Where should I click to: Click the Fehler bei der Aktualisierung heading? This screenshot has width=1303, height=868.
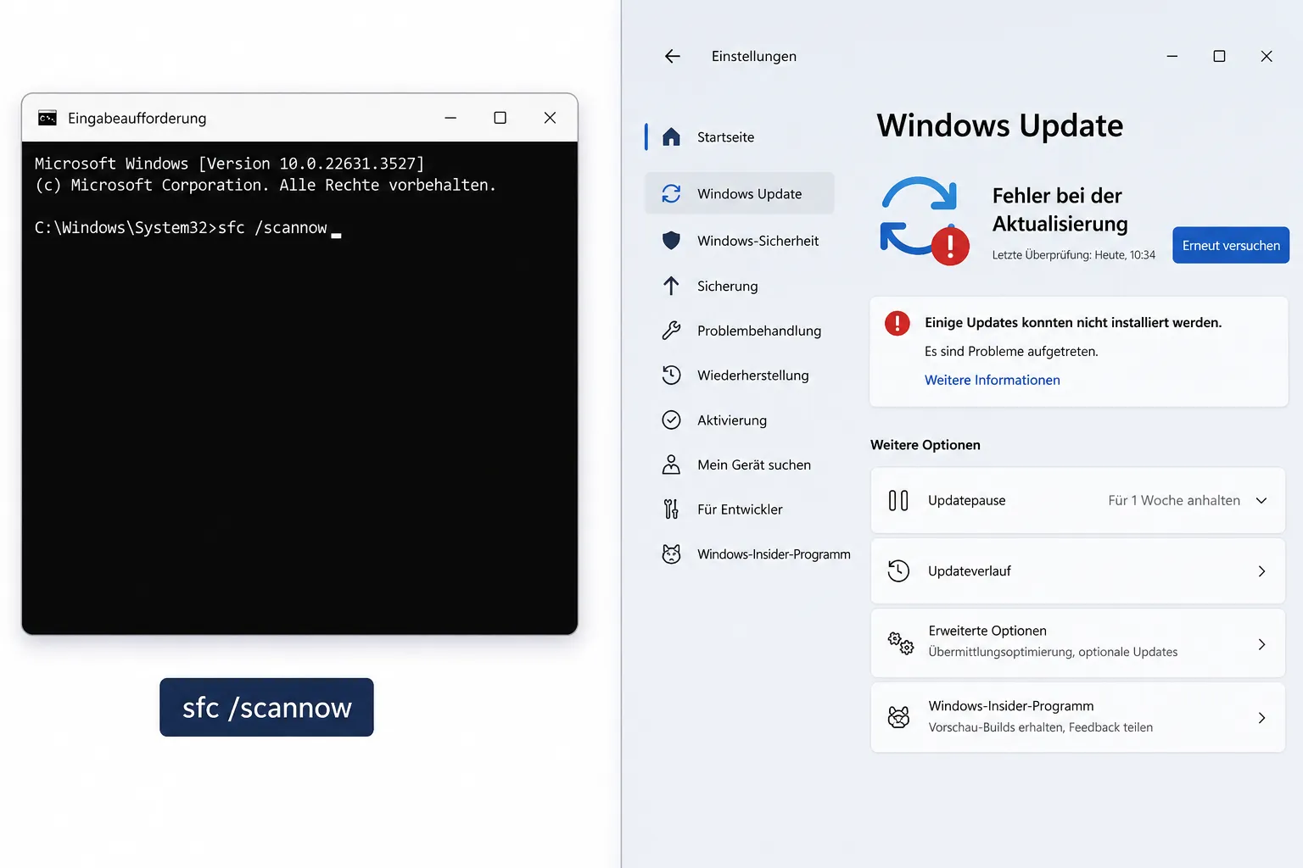[1060, 209]
